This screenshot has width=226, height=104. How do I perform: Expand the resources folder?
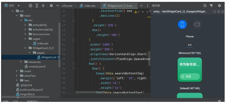[x=21, y=62]
